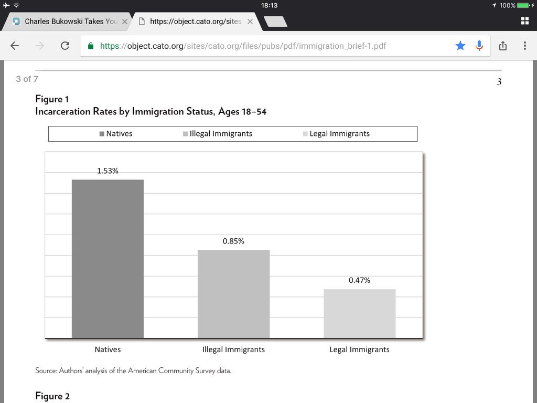Image resolution: width=537 pixels, height=403 pixels.
Task: Click the Legal Immigrants legend swatch
Action: point(305,134)
